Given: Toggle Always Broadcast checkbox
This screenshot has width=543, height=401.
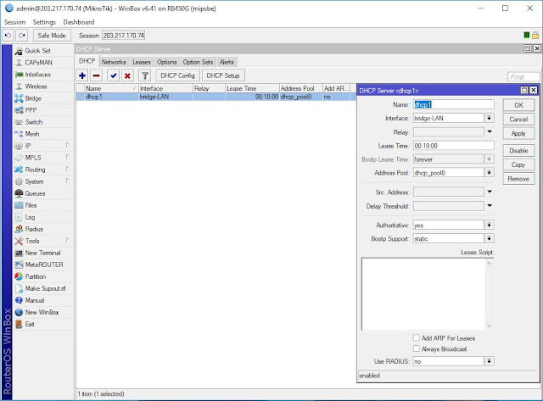Looking at the screenshot, I should 417,348.
